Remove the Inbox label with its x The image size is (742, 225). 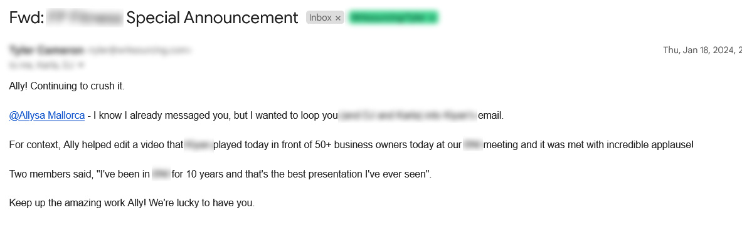click(x=338, y=18)
